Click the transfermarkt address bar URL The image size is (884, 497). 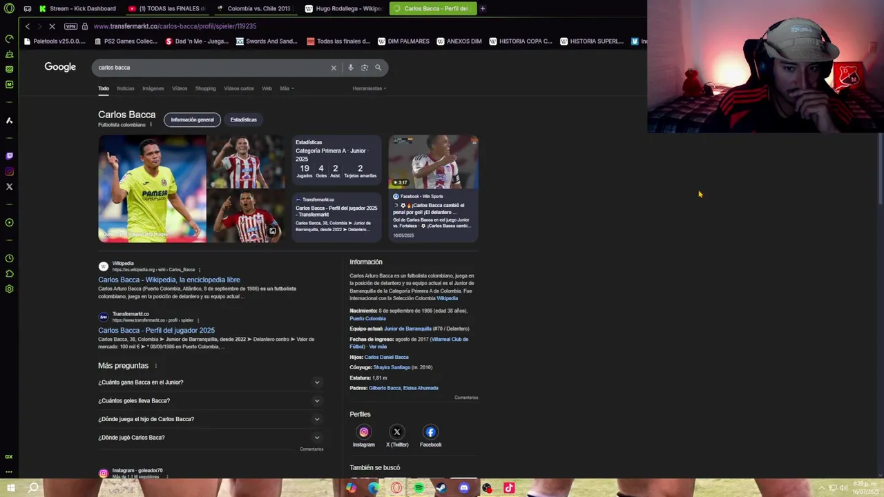(x=175, y=26)
